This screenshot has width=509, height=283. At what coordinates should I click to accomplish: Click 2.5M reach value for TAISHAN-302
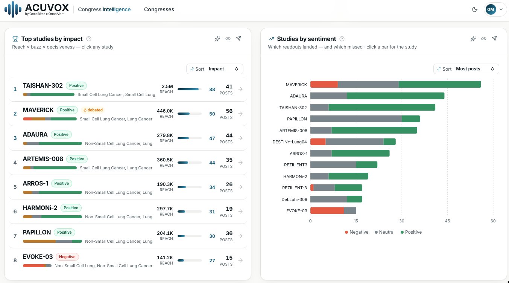(x=167, y=87)
